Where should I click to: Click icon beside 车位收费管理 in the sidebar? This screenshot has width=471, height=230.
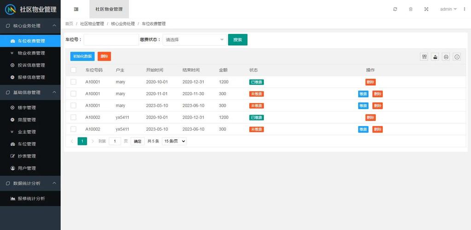pyautogui.click(x=12, y=41)
